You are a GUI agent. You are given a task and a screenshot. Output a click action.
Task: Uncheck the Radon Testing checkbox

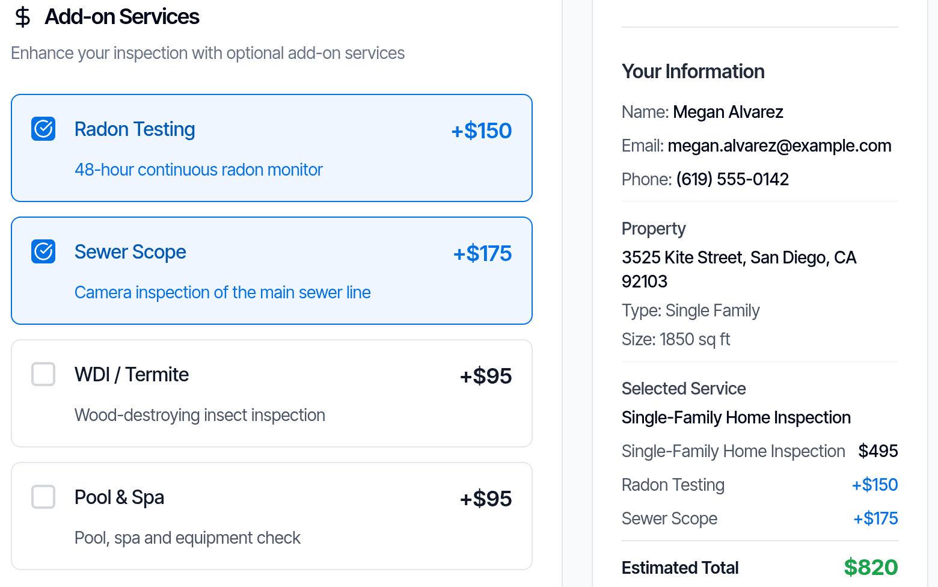point(43,129)
